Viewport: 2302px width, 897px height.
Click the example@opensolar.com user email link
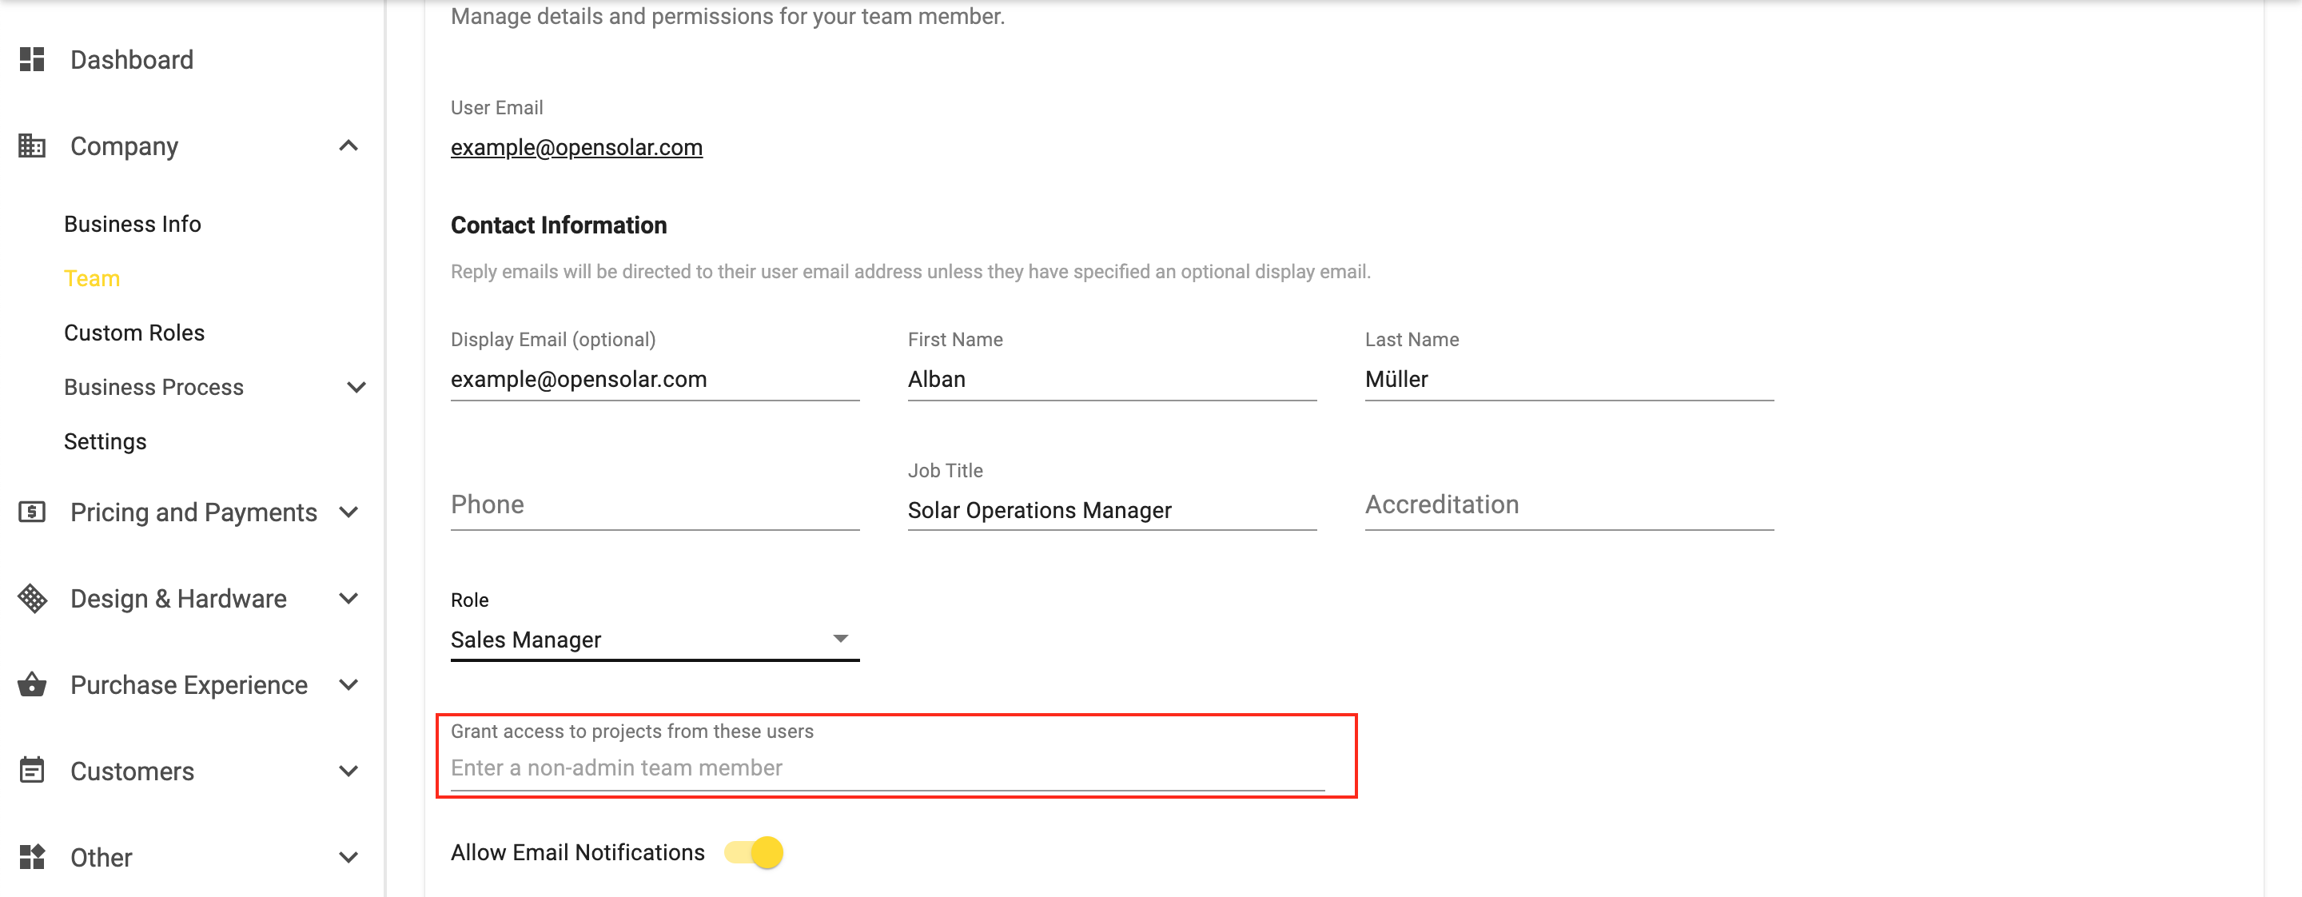pyautogui.click(x=576, y=147)
